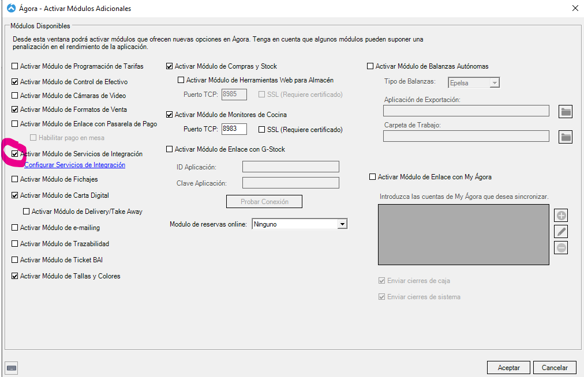Toggle Módulo de Tallas y Colores
584x377 pixels.
point(15,276)
